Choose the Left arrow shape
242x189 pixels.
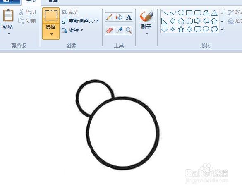pos(206,21)
